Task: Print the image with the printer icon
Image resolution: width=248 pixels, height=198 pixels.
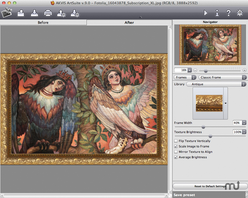Action: [48, 13]
